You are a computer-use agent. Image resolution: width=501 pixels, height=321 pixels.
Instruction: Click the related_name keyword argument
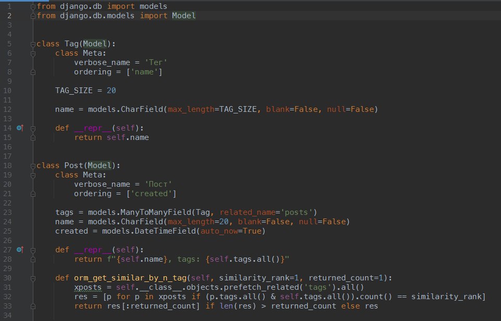(247, 212)
